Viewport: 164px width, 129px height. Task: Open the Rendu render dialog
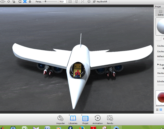tap(110, 120)
